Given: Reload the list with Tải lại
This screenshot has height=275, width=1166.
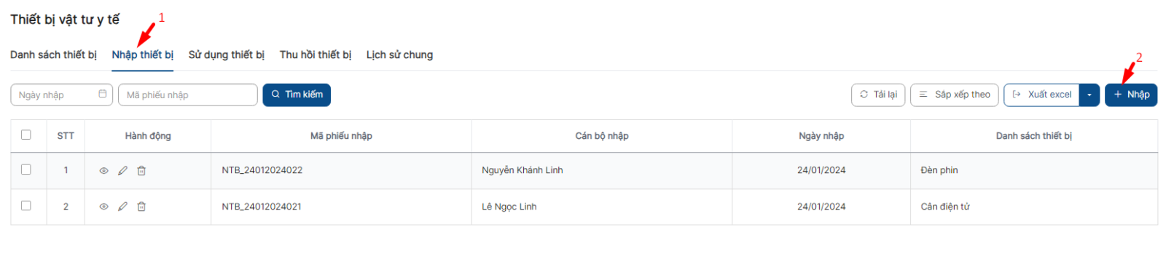Looking at the screenshot, I should click(x=878, y=95).
